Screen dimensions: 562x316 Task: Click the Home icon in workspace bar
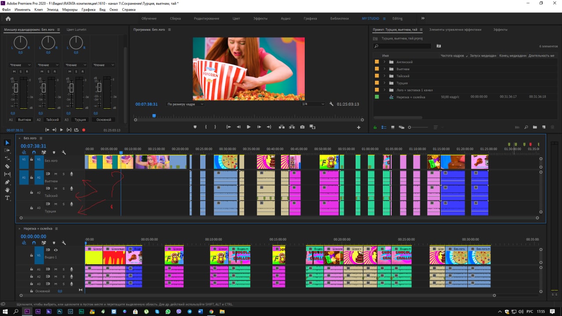coord(8,18)
